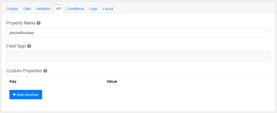The width and height of the screenshot is (277, 113).
Task: Click the Field Tags label text
Action: point(16,46)
